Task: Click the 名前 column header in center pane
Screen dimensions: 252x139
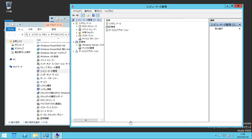Action: pyautogui.click(x=144, y=20)
